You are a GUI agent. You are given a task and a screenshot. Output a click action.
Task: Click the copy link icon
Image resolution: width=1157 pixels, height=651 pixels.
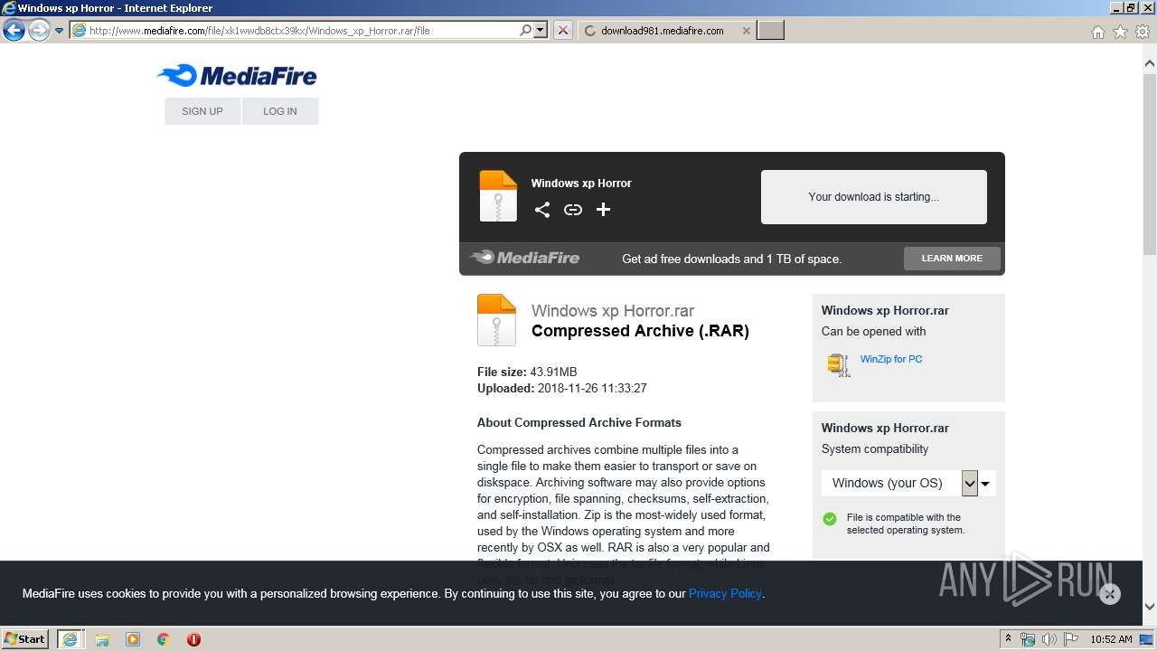pyautogui.click(x=573, y=210)
